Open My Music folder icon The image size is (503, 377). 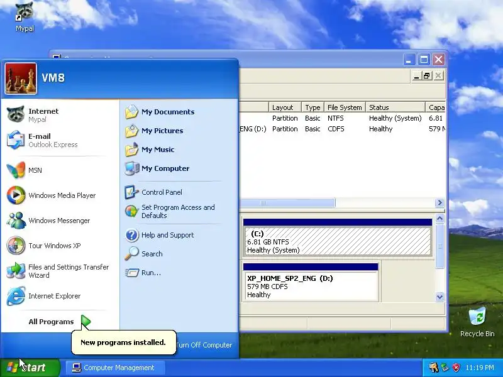point(131,150)
